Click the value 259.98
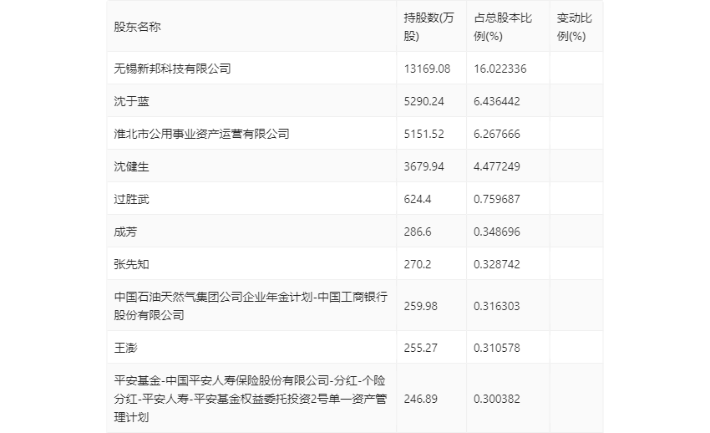Image resolution: width=710 pixels, height=433 pixels. (x=421, y=306)
